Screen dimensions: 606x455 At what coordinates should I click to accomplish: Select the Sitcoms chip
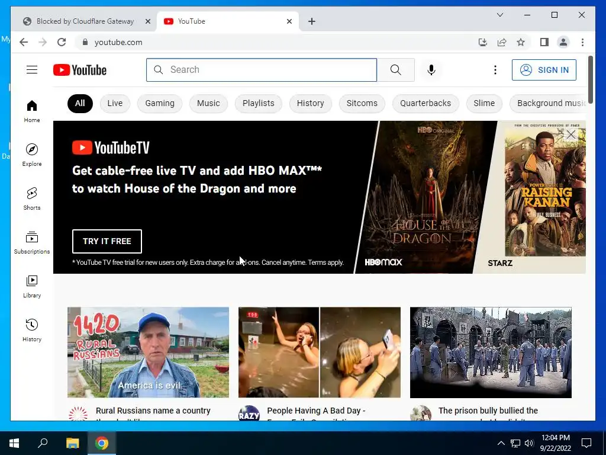point(362,103)
